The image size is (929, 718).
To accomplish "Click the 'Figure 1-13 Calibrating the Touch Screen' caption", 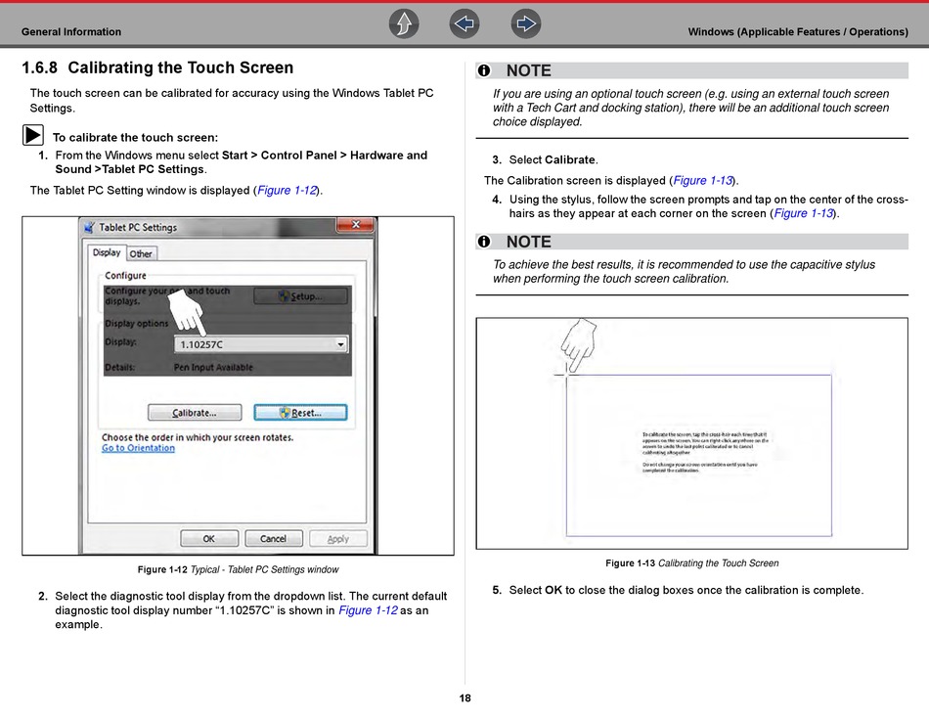I will (x=692, y=563).
